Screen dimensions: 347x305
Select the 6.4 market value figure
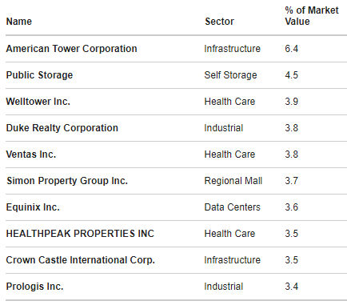(x=291, y=49)
